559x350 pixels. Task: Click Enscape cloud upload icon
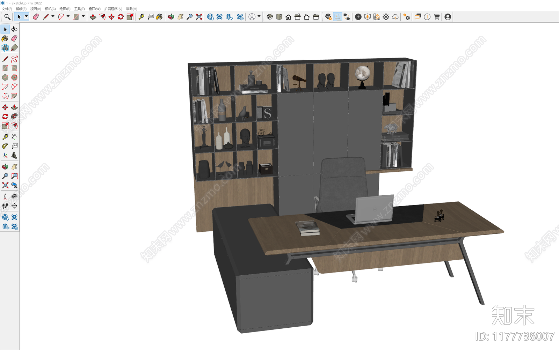395,17
